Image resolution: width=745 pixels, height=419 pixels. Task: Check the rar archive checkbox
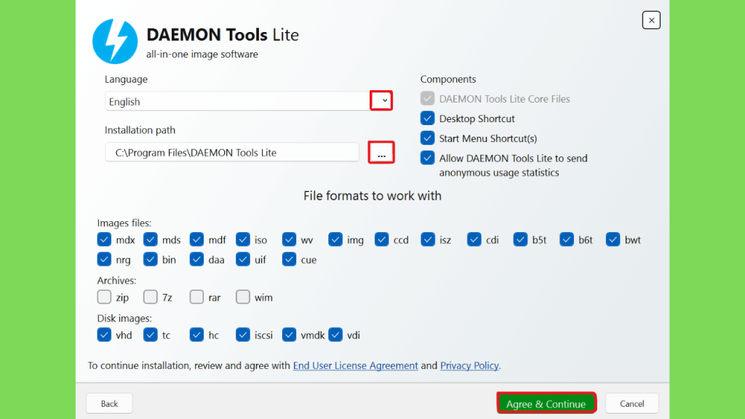coord(196,297)
